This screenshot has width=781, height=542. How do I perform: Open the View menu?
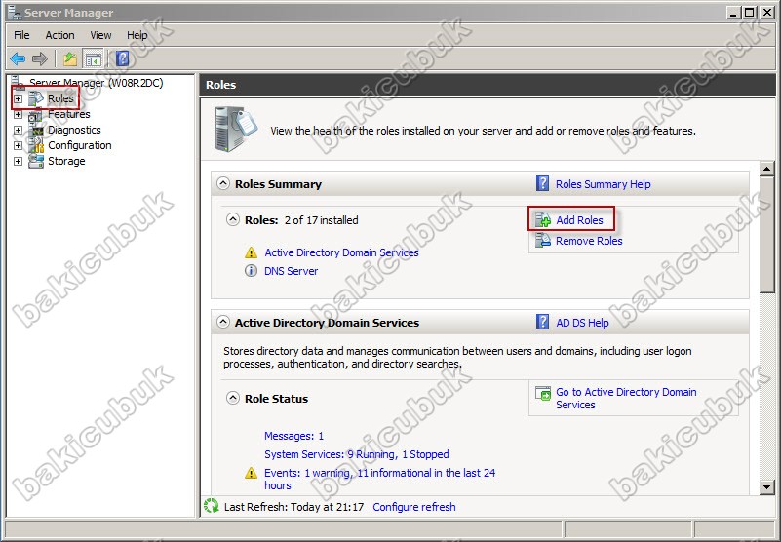click(x=100, y=35)
